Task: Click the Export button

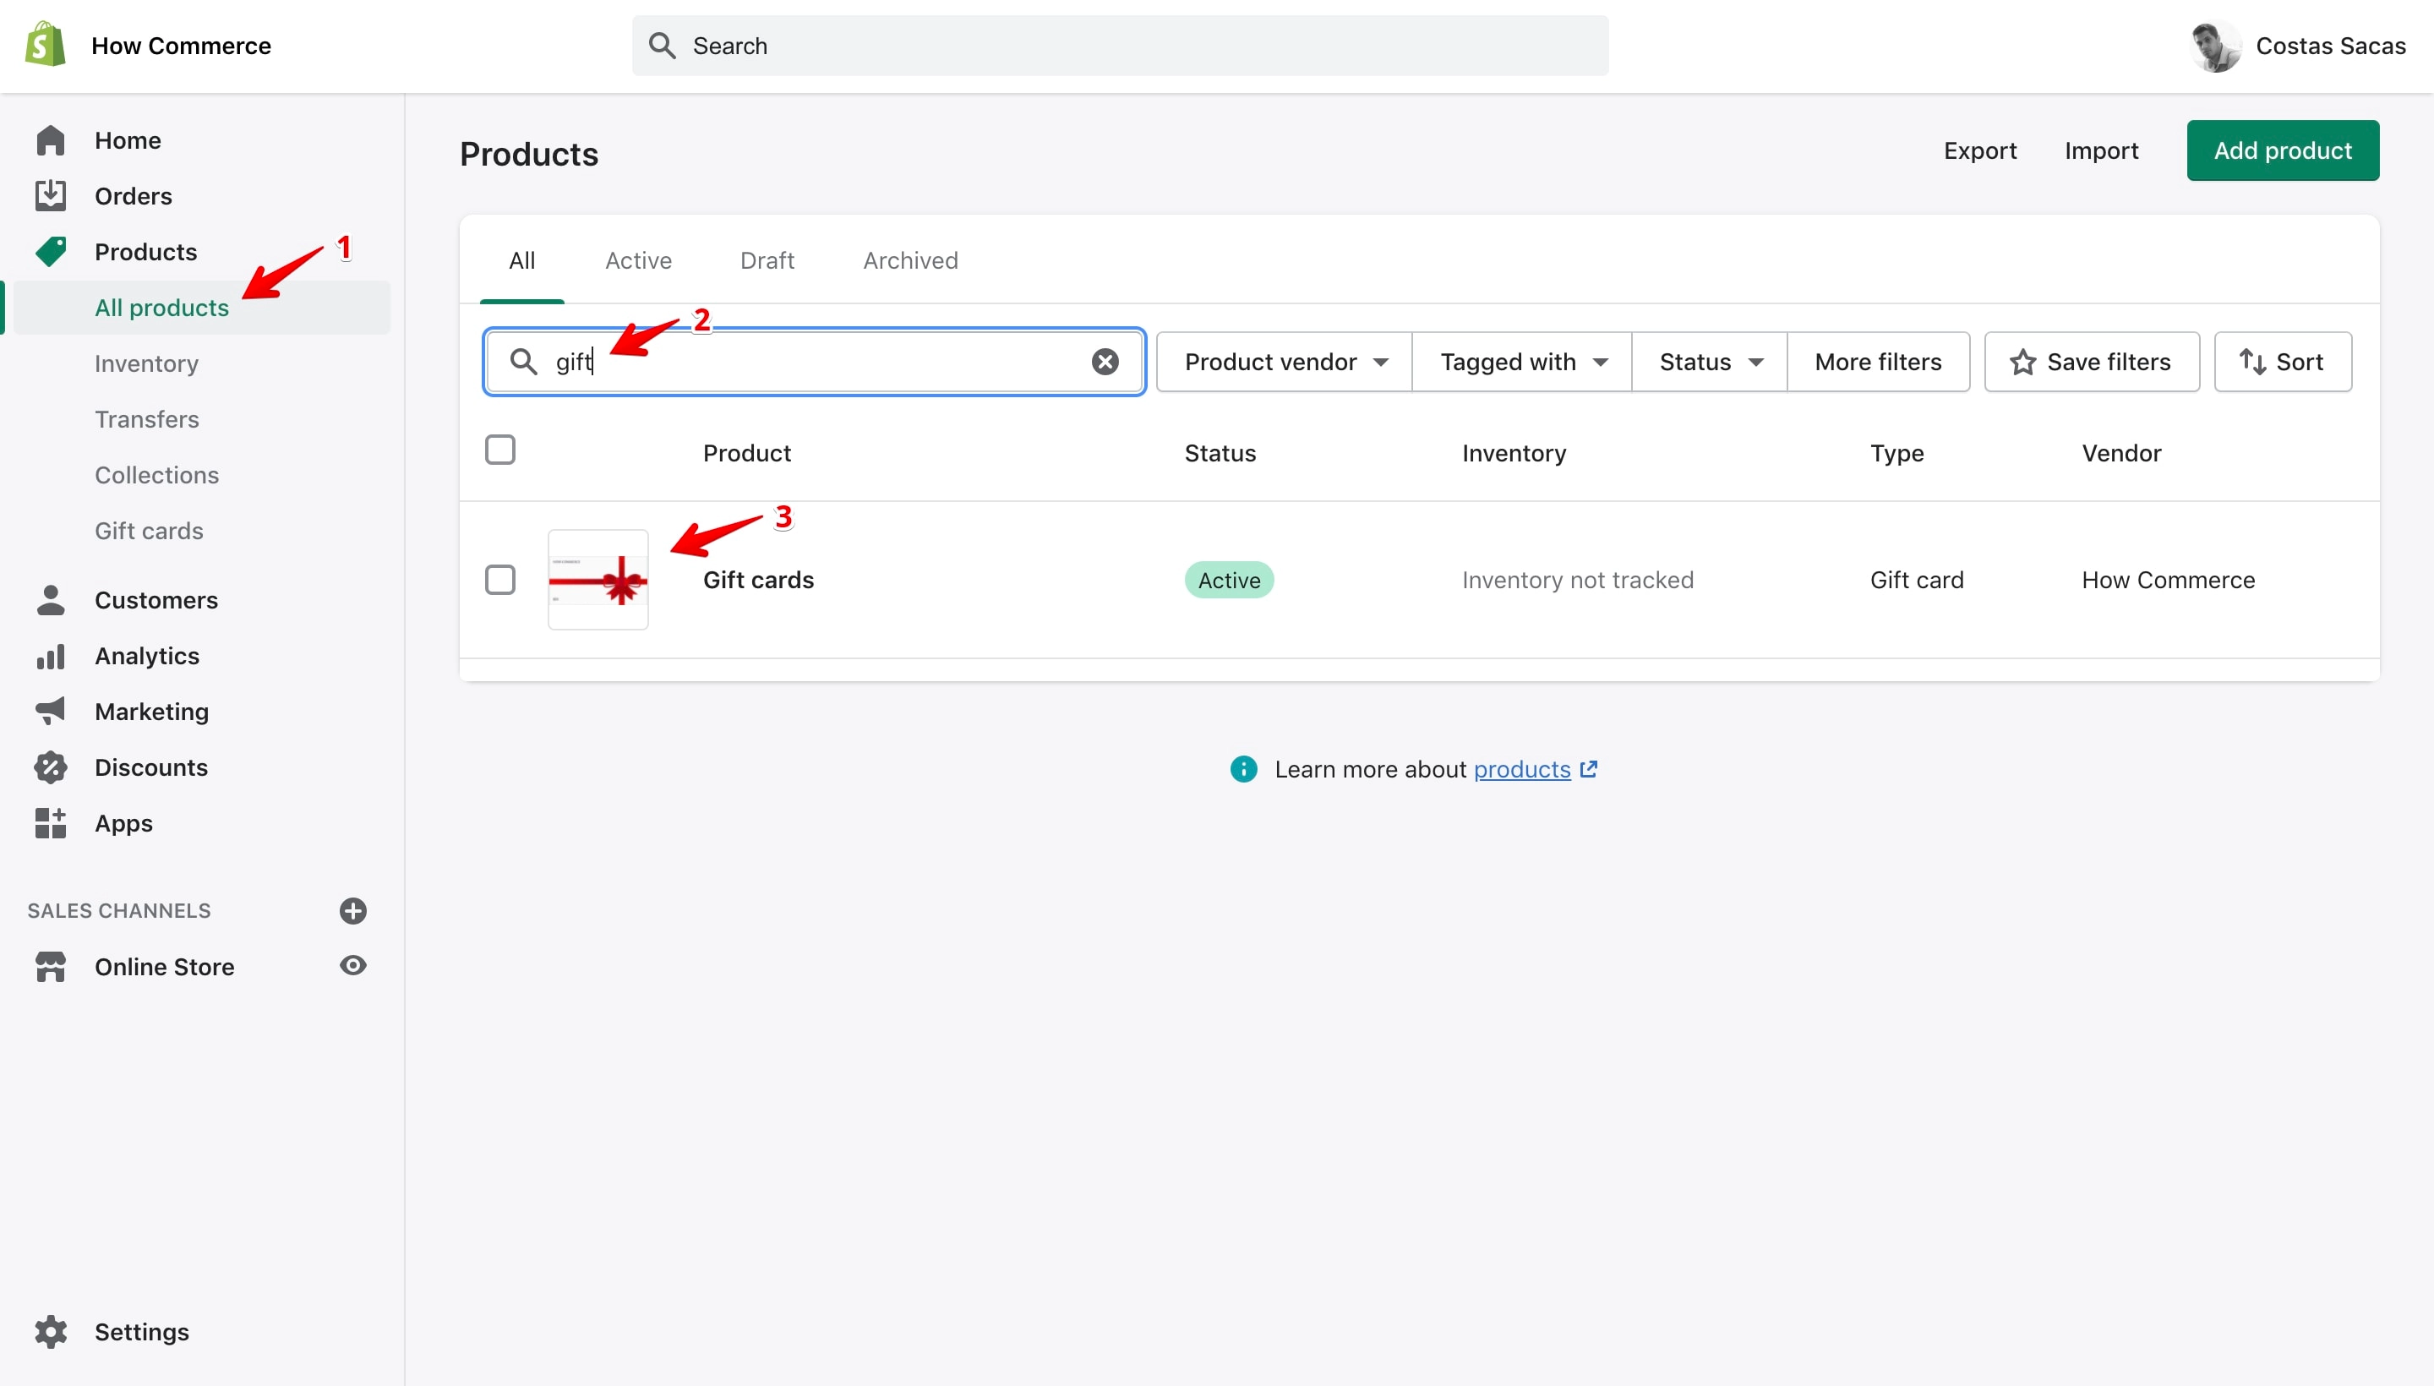Action: click(x=1980, y=150)
